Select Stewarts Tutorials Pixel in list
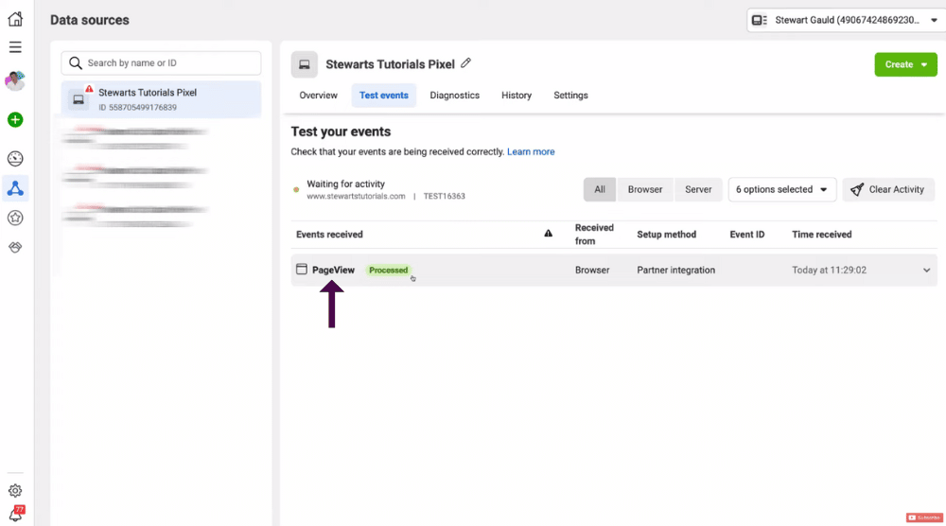Viewport: 946px width, 526px height. pyautogui.click(x=161, y=99)
